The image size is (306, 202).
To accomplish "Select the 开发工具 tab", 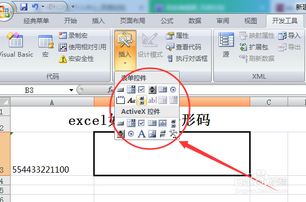I will pos(285,20).
